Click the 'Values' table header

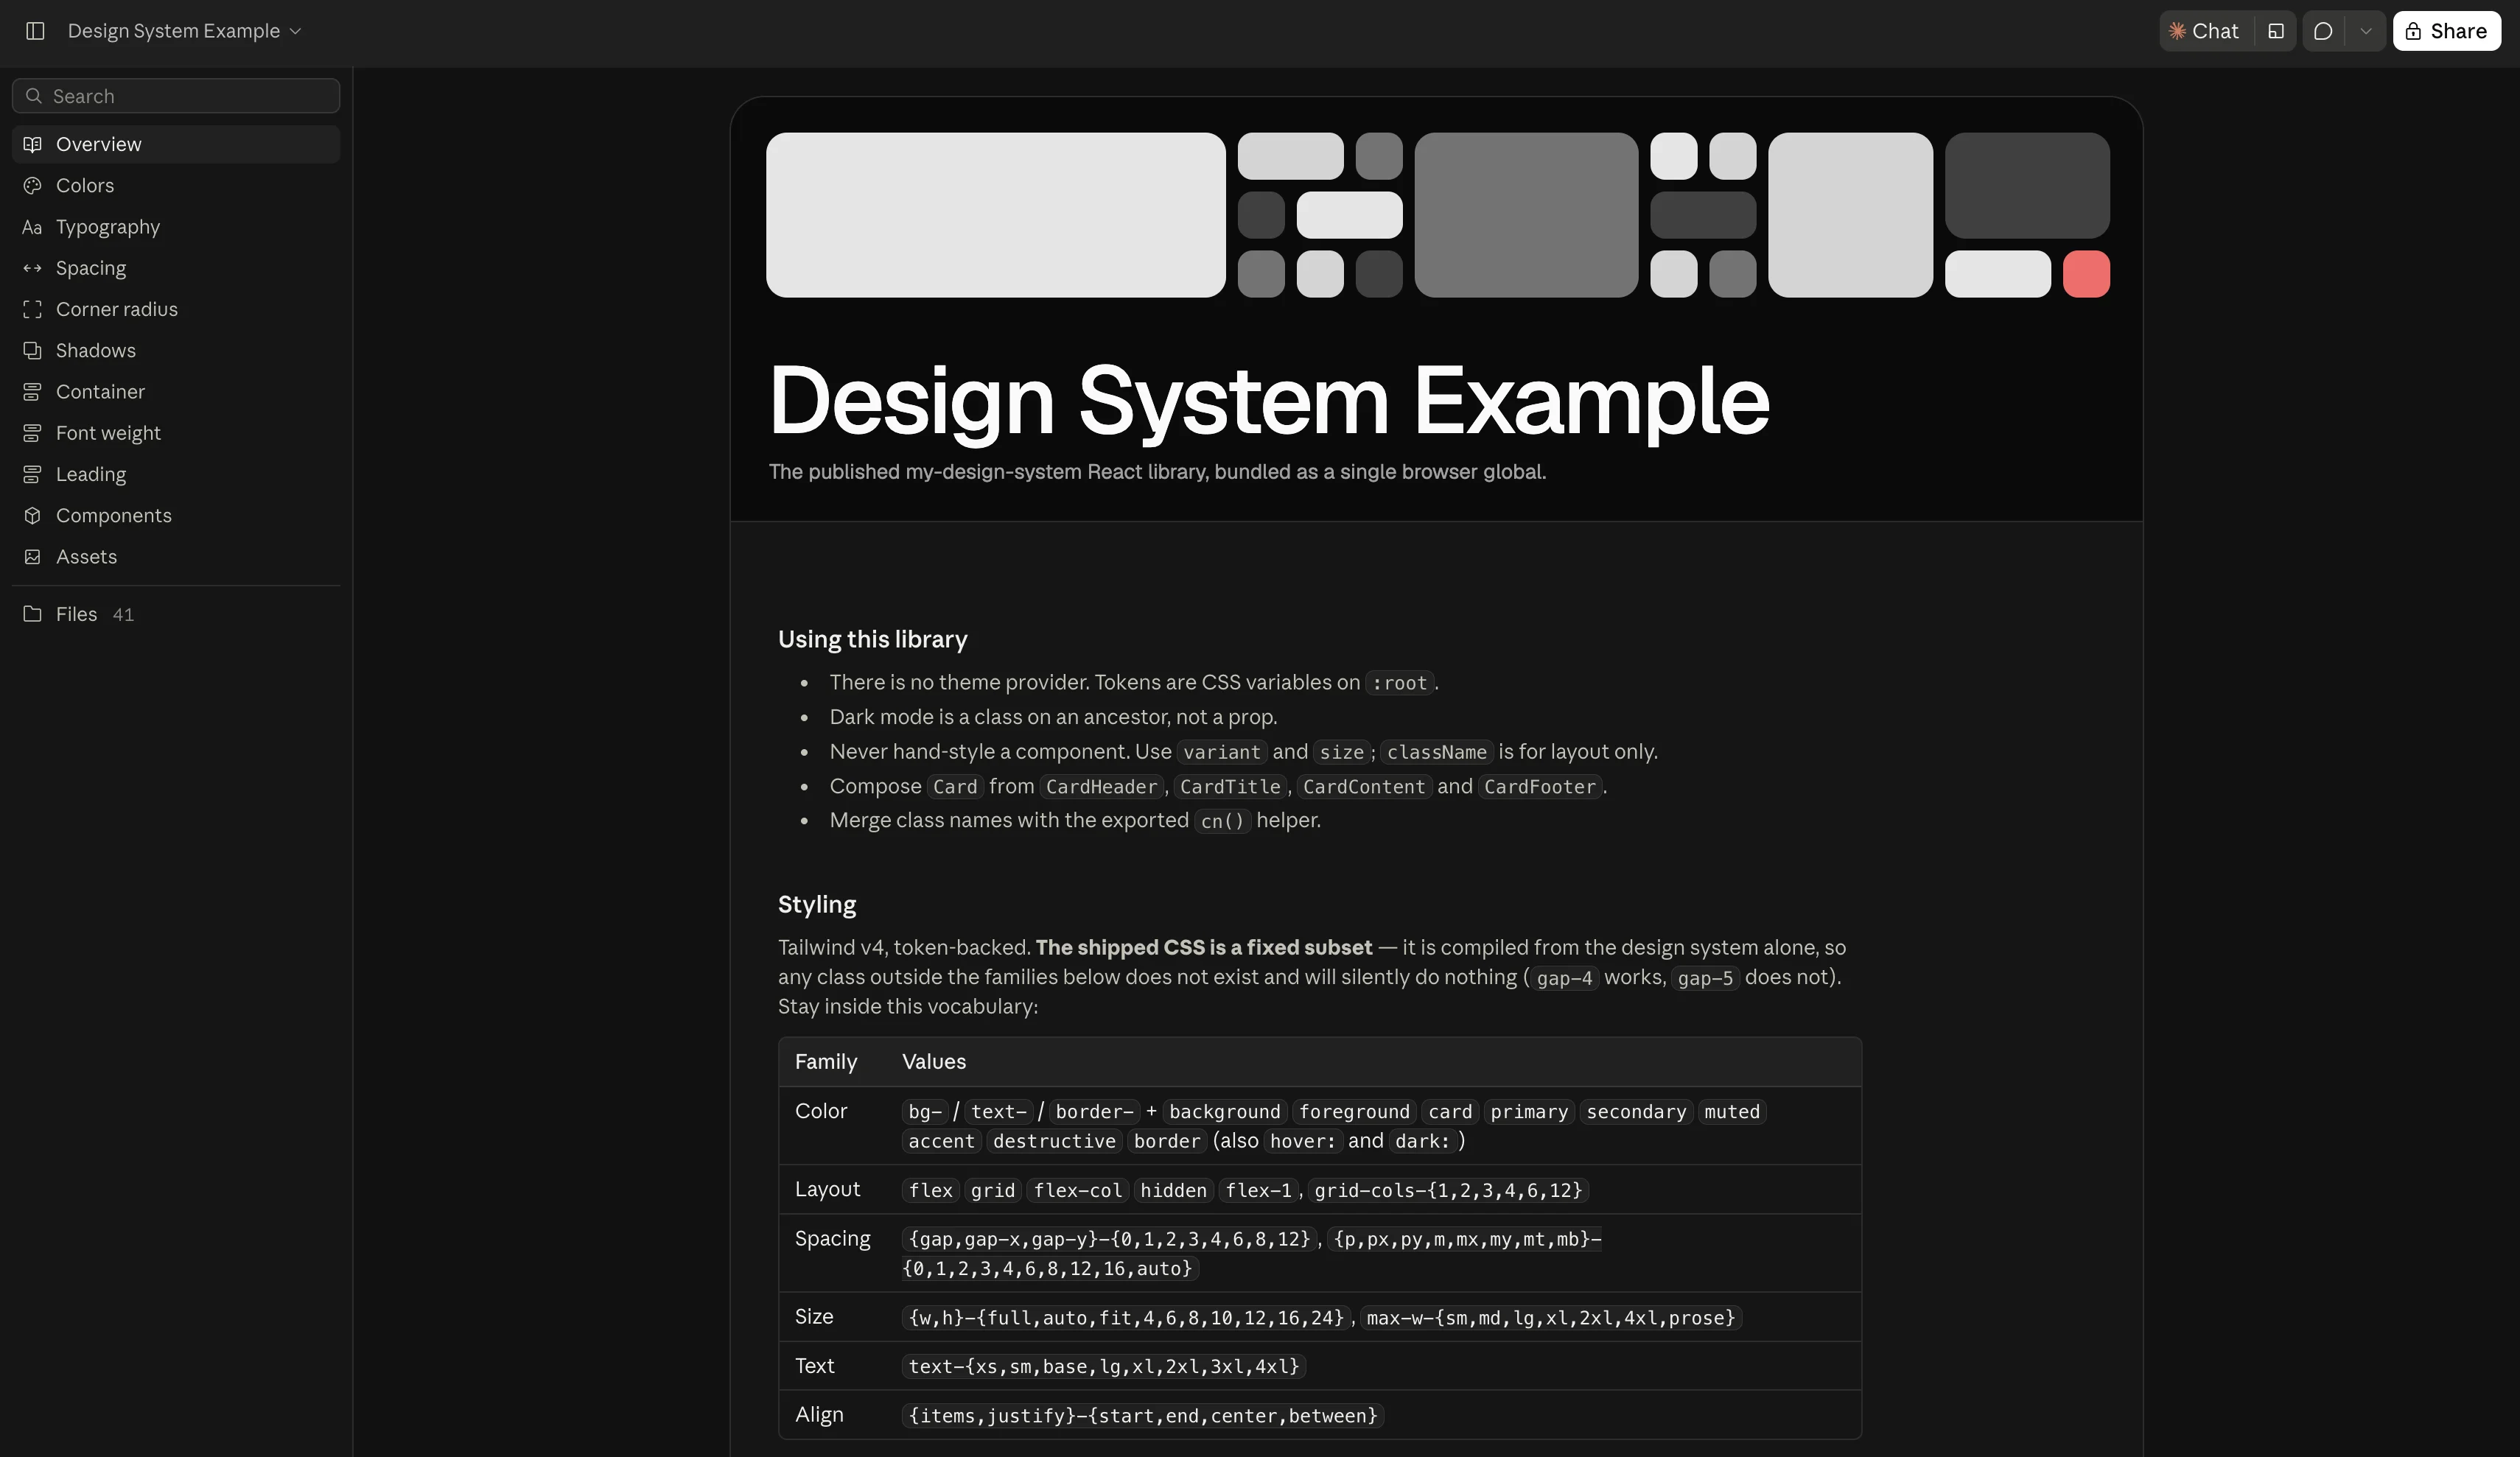click(x=934, y=1062)
